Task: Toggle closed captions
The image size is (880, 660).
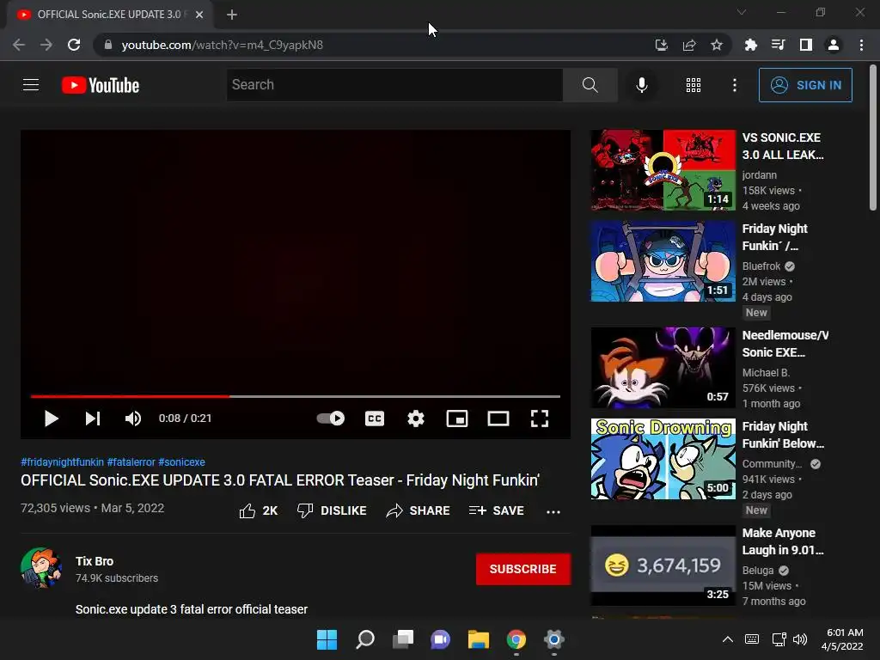Action: click(x=375, y=419)
